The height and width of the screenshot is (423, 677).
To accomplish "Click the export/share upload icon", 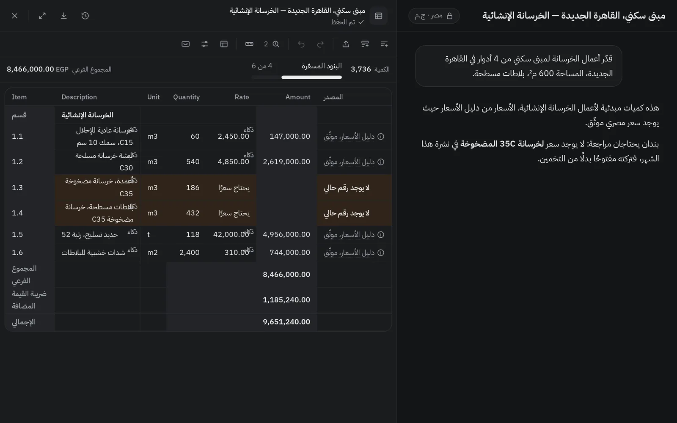I will tap(346, 44).
